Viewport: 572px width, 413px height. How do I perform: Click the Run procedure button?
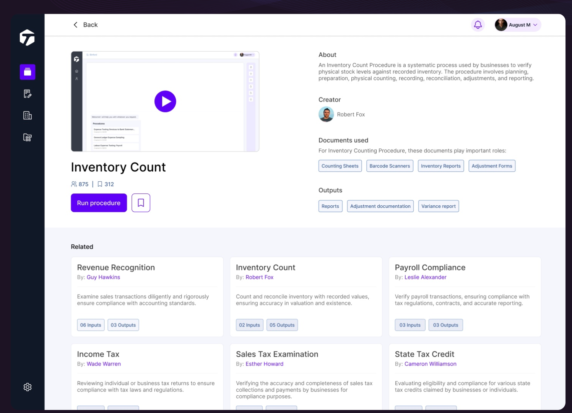pos(99,203)
